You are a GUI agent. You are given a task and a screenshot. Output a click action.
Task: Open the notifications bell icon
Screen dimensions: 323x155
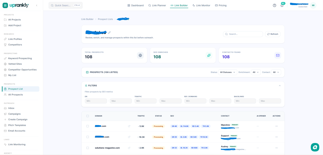[x=282, y=6]
